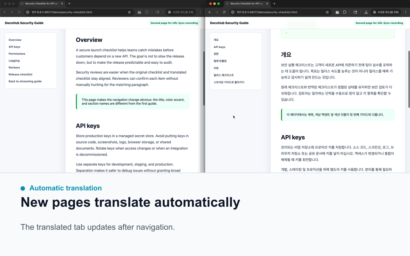Open the incognito mode chip in left window
410x256 pixels.
[x=181, y=12]
